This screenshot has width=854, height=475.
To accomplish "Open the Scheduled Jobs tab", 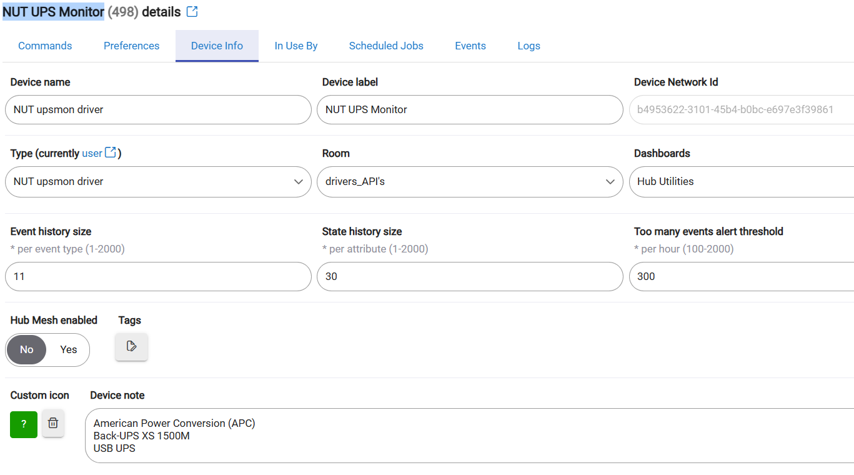I will pos(386,46).
